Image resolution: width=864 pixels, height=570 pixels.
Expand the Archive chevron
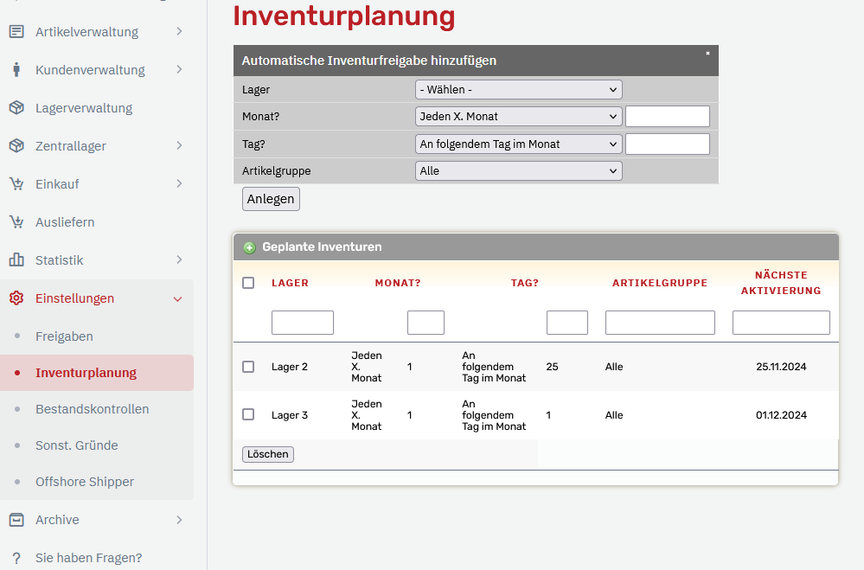coord(179,520)
